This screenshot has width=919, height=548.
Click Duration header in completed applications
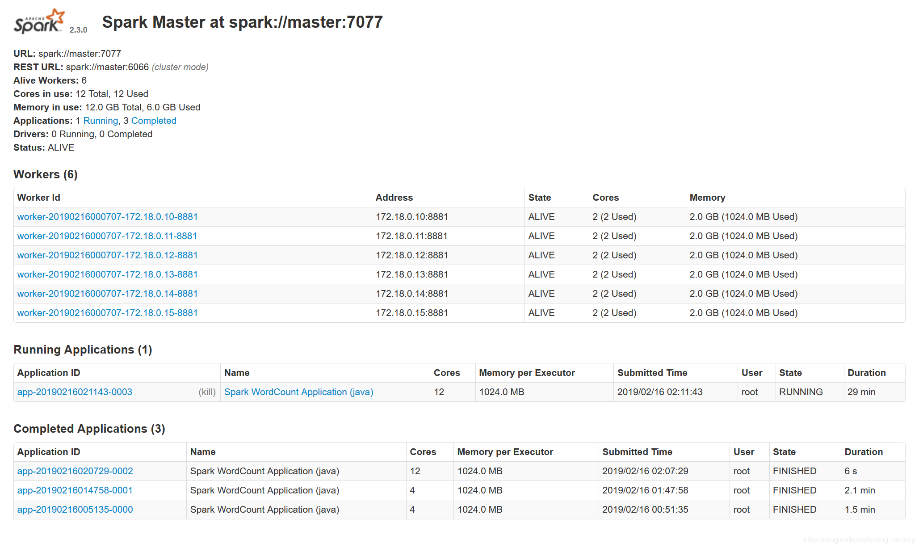click(863, 452)
